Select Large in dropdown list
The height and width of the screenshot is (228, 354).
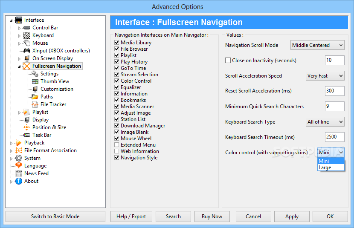click(x=331, y=167)
